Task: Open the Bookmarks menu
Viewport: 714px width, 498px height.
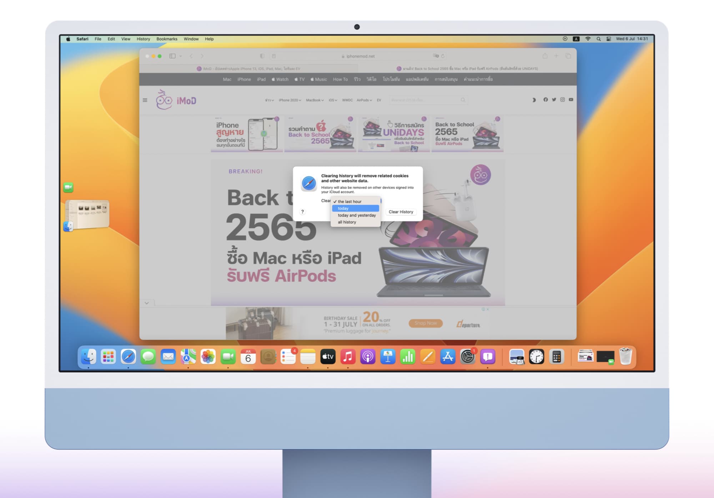Action: click(x=167, y=39)
